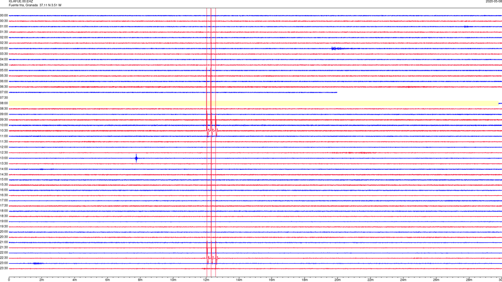
Task: Click the 16m tick label on time axis
Action: click(272, 280)
